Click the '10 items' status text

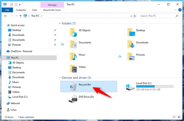coord(9,117)
